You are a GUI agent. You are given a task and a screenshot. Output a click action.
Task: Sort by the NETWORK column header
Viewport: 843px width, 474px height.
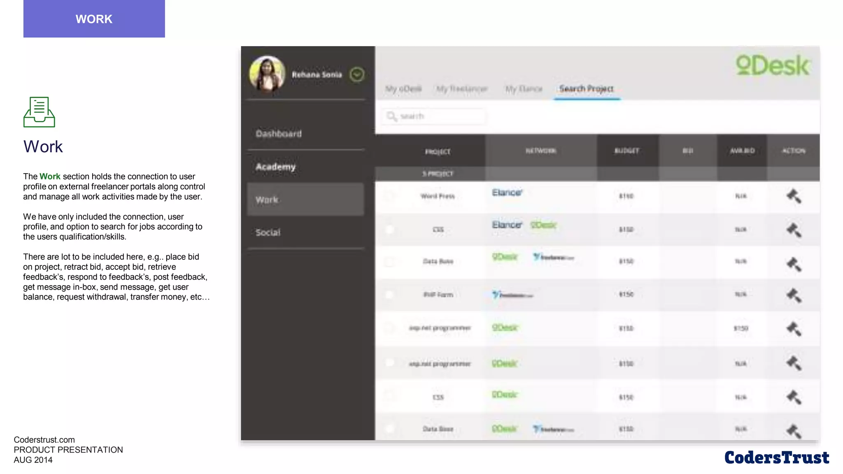pos(541,151)
